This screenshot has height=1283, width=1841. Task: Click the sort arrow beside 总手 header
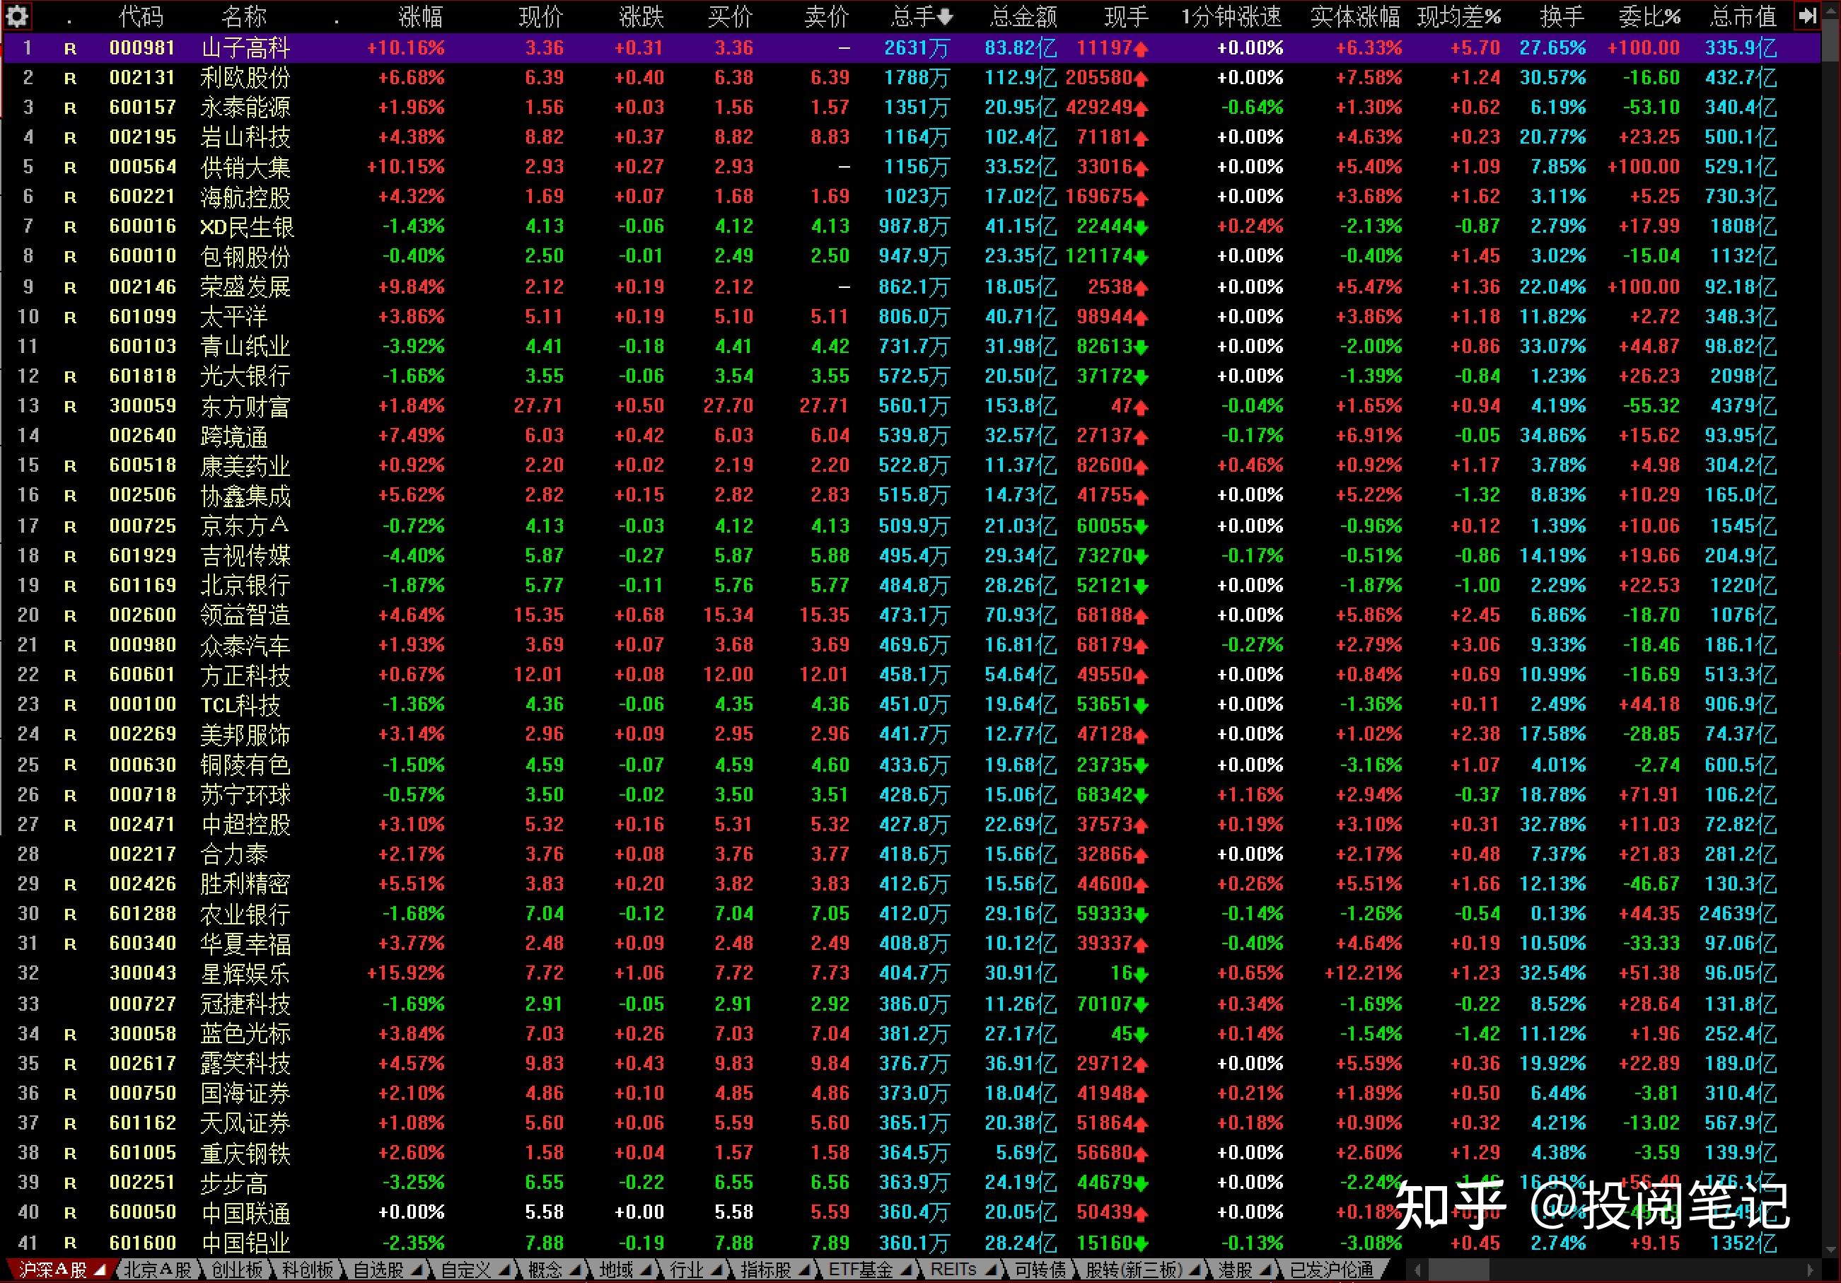tap(945, 16)
